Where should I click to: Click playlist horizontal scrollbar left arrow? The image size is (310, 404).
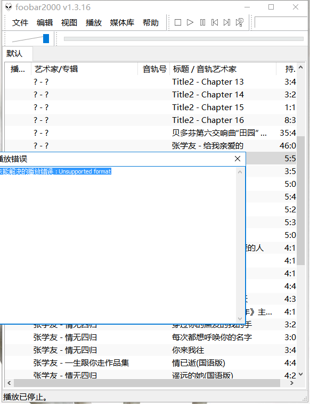click(9, 383)
